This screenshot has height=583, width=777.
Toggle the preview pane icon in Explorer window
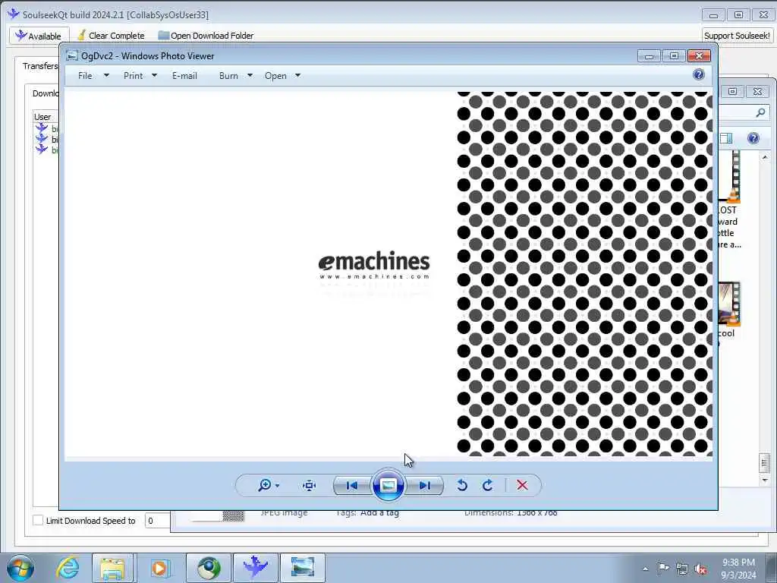click(726, 138)
